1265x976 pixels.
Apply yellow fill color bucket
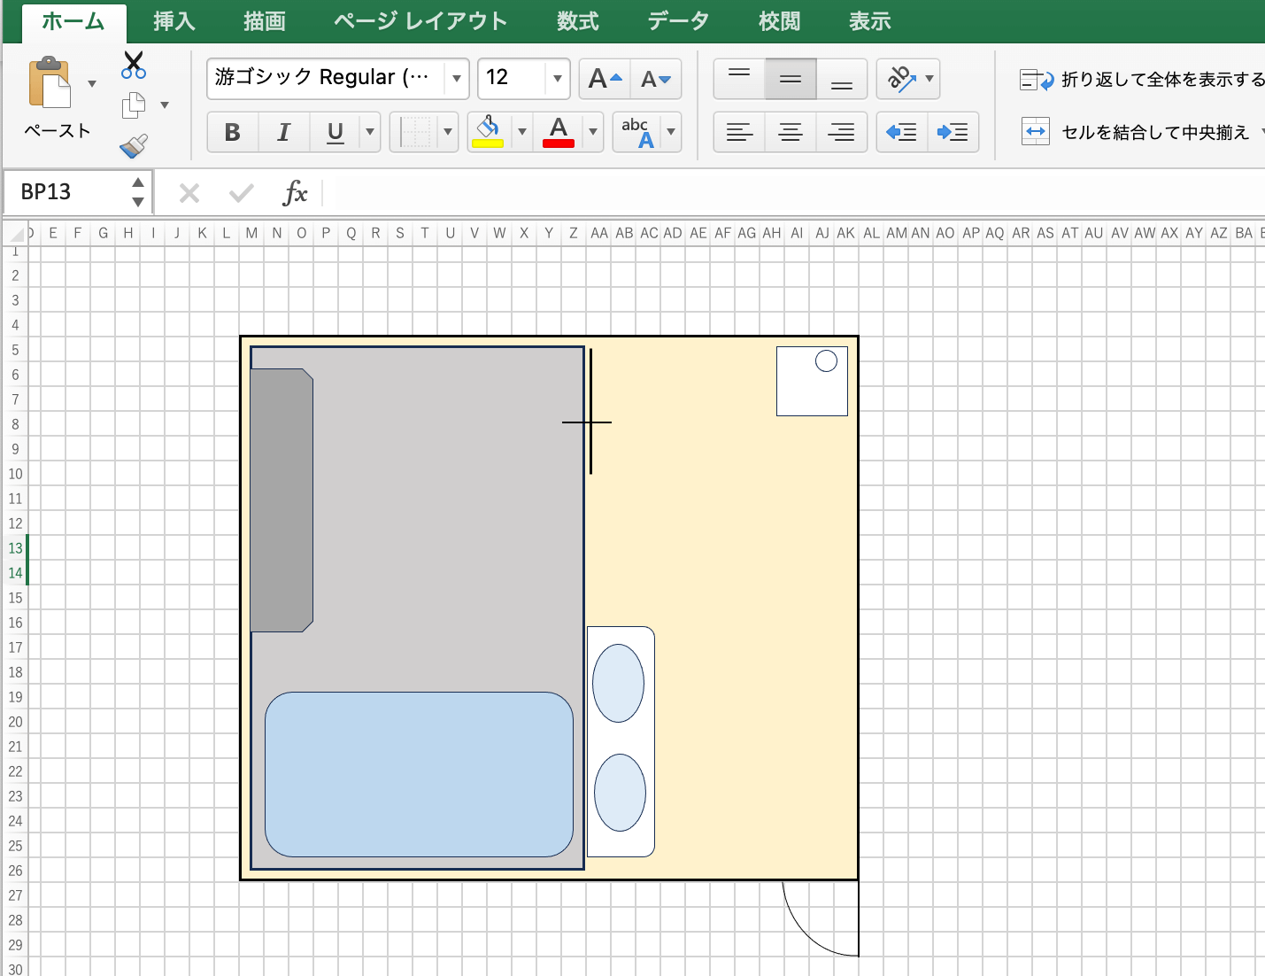point(488,132)
